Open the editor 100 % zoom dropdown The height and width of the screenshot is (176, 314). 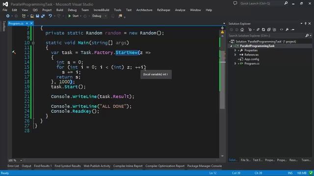point(21,160)
